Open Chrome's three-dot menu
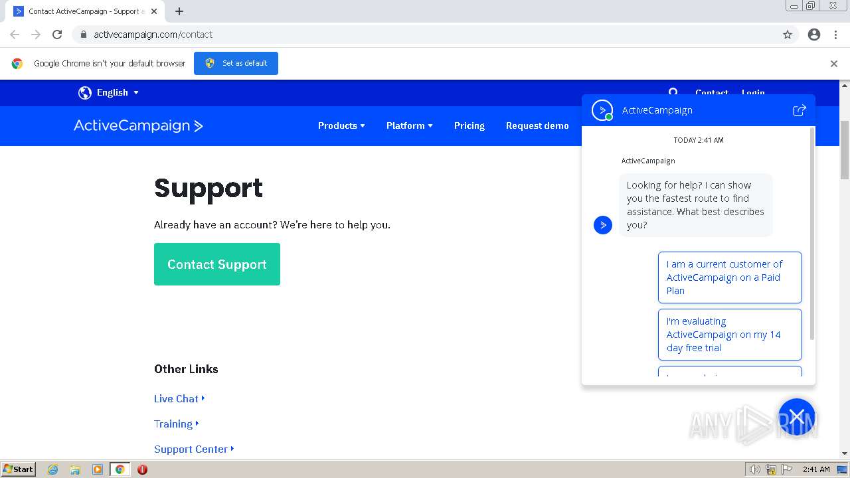 (x=835, y=35)
